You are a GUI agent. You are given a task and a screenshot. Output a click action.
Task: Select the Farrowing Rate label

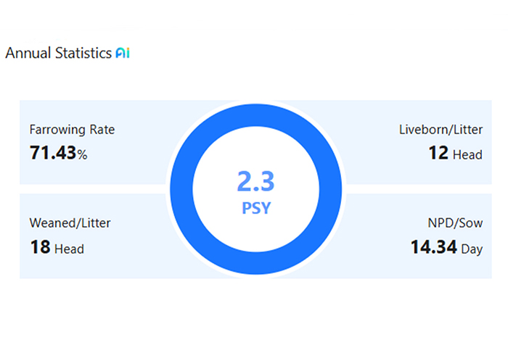[72, 130]
